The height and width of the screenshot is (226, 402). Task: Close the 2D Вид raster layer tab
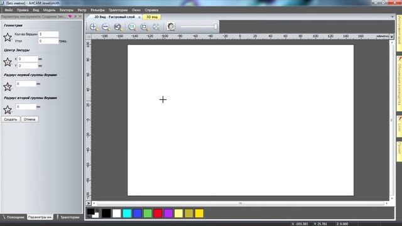[139, 17]
